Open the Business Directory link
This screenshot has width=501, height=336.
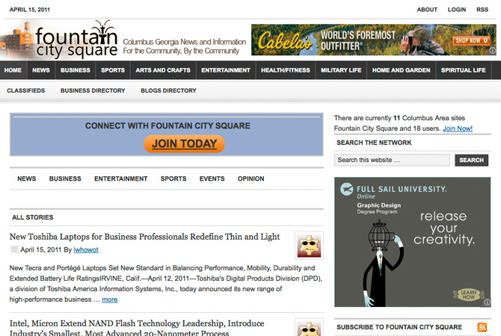[93, 90]
